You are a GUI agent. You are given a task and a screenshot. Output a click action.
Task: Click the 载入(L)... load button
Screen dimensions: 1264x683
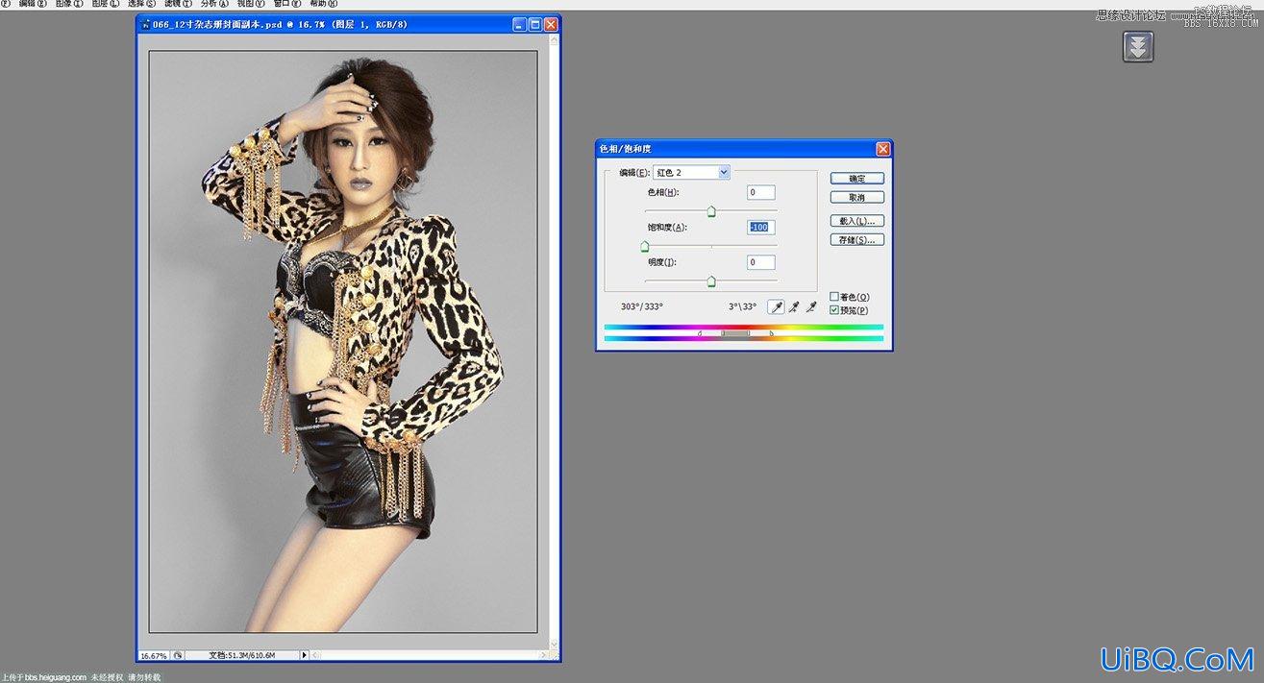click(857, 221)
